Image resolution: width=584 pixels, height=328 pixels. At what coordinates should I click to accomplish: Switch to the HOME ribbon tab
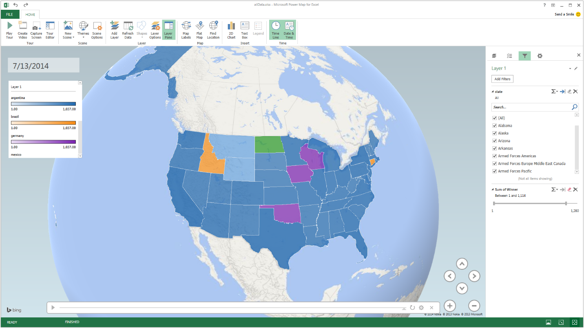tap(30, 14)
